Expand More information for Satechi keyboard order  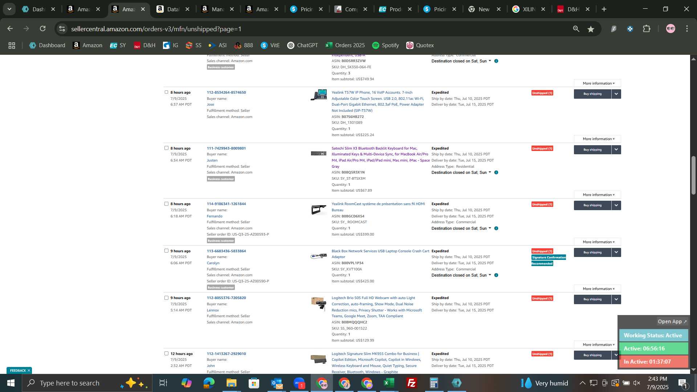coord(598,195)
